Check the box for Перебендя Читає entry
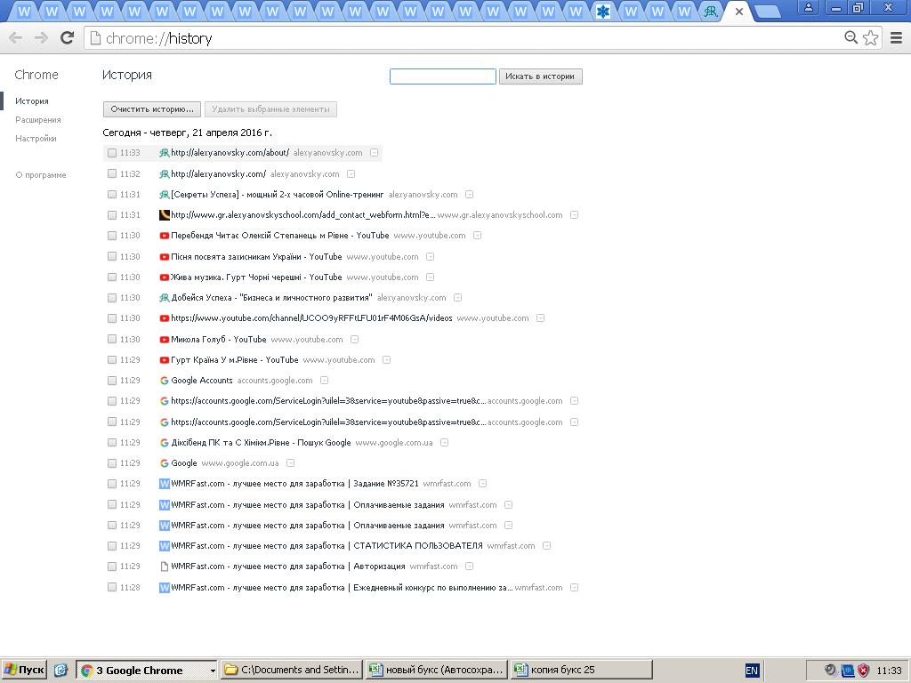Screen dimensions: 911x683 point(112,235)
